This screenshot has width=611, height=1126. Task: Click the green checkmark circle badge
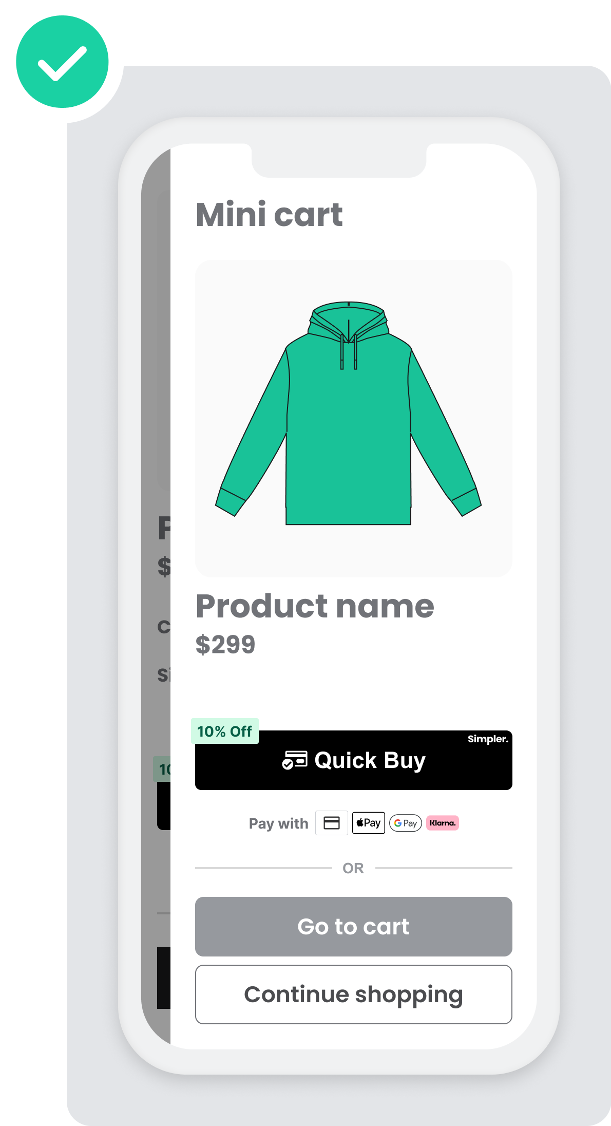pyautogui.click(x=62, y=62)
